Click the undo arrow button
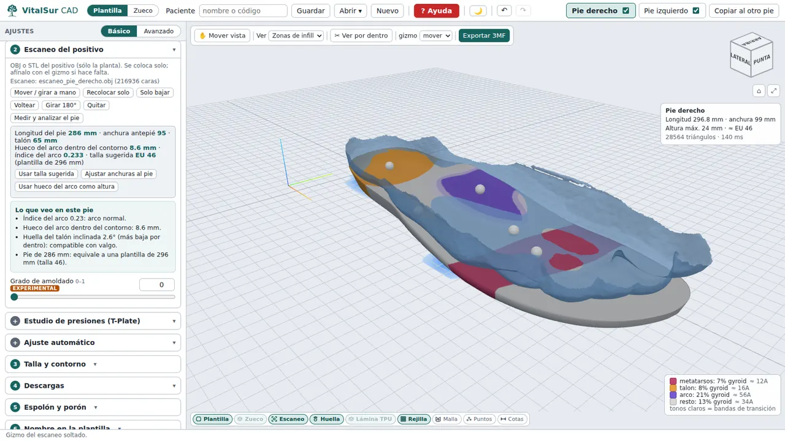785x441 pixels. 504,11
